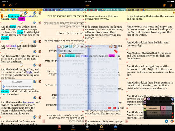This screenshot has height=131, width=175.
Task: Tap the orange angle-brackets icon
Action: coord(10,5)
